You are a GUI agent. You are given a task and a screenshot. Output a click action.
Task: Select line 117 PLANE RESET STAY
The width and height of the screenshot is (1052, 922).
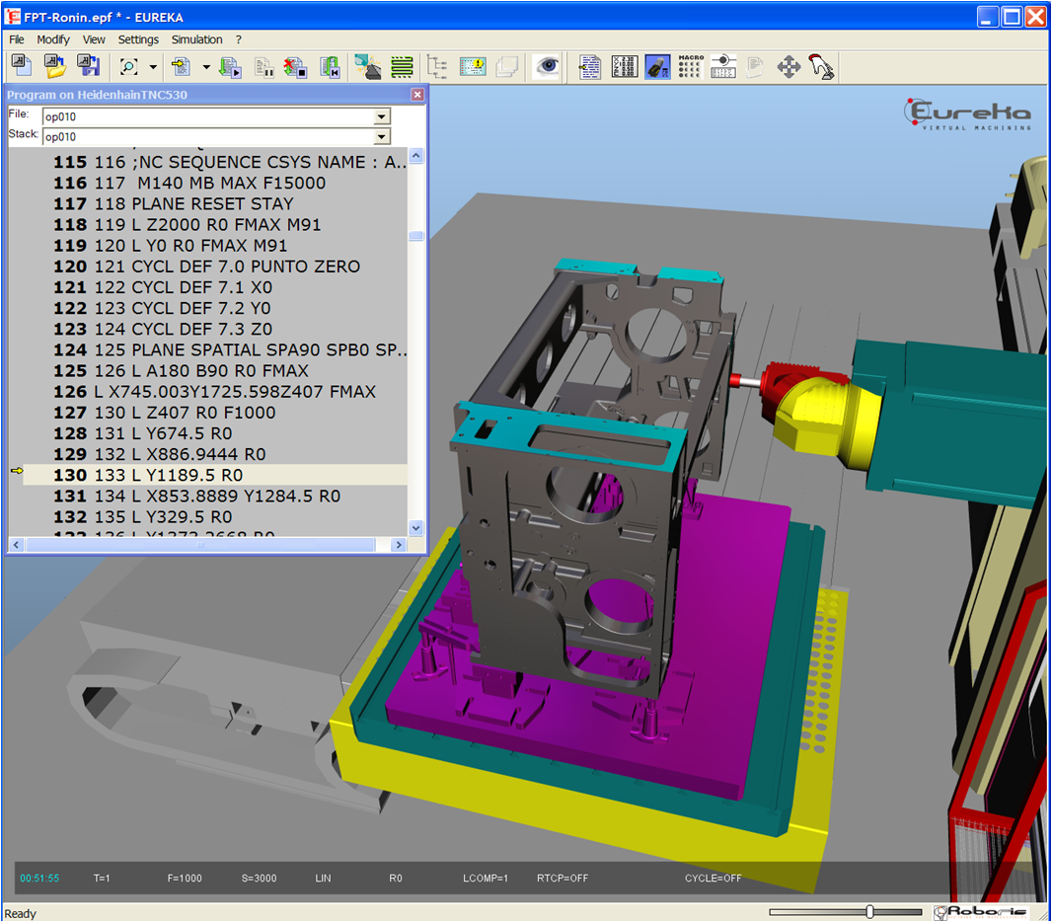coord(208,204)
